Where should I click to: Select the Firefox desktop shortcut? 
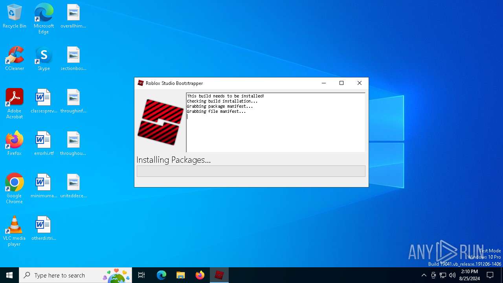pyautogui.click(x=15, y=143)
